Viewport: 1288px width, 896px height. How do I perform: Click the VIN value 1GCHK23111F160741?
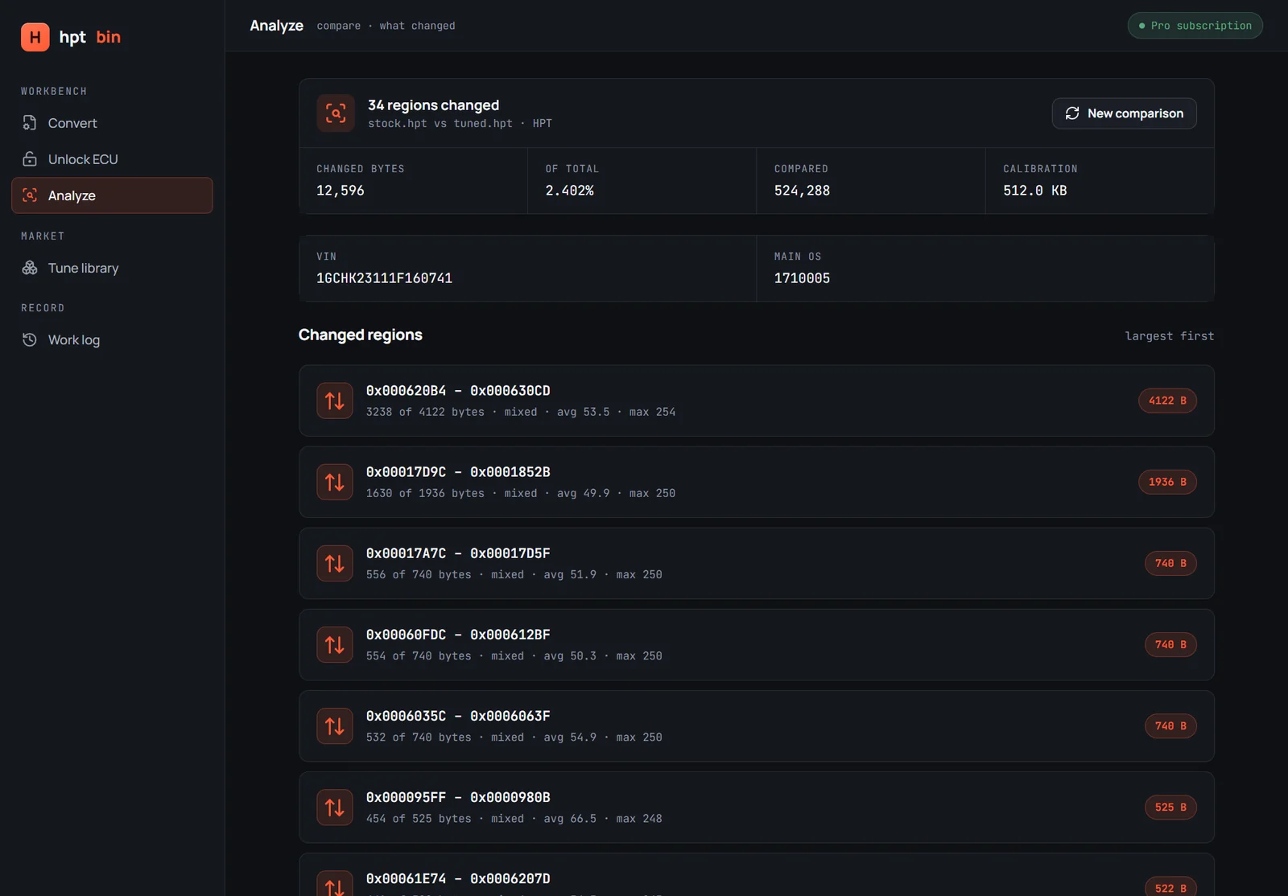click(384, 278)
